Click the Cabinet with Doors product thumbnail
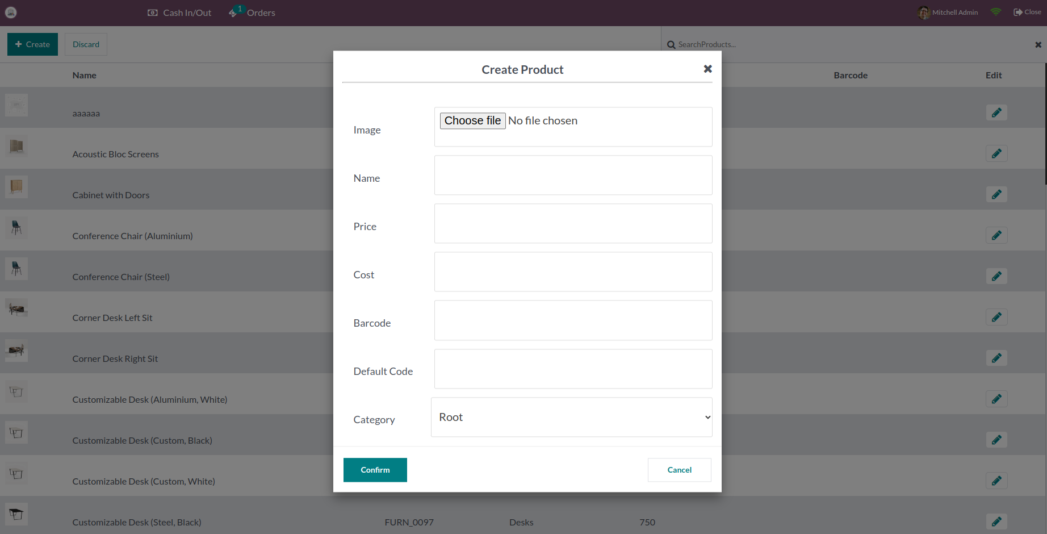1047x534 pixels. point(16,187)
